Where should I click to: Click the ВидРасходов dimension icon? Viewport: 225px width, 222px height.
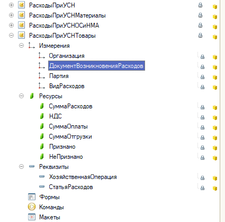coord(41,86)
